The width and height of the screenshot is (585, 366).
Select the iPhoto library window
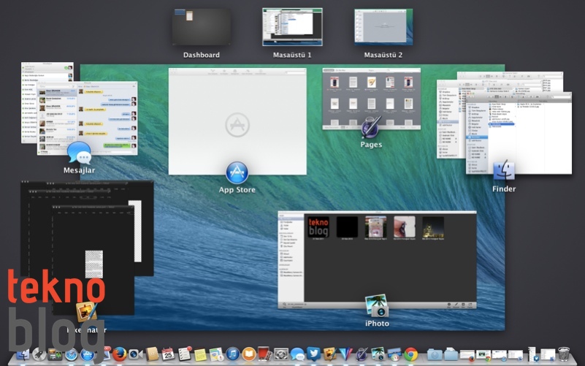[377, 259]
